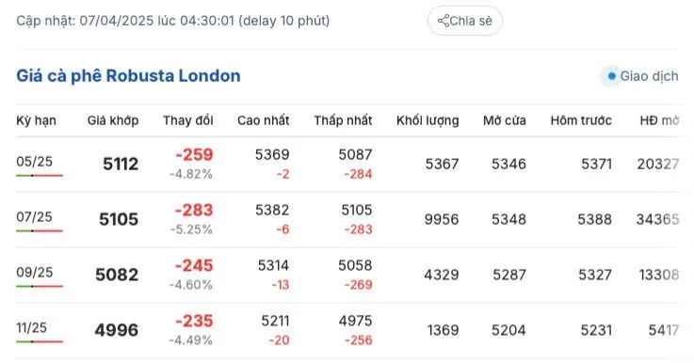Click the blue Giao dịch status dot
This screenshot has width=694, height=363.
(612, 76)
